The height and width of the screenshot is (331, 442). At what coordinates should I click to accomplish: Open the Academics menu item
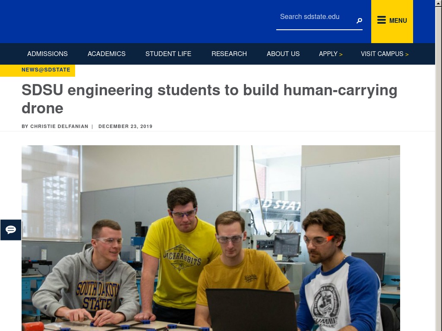pos(107,54)
